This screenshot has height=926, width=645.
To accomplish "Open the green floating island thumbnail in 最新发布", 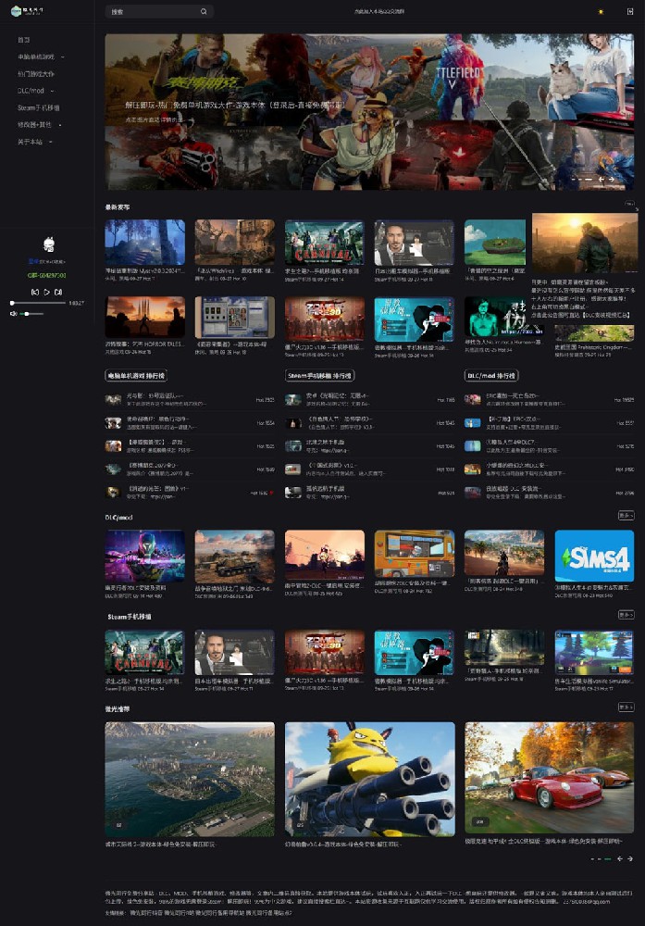I will pos(495,242).
